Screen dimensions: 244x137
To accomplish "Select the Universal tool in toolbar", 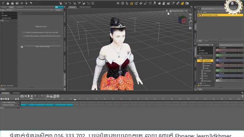I will pyautogui.click(x=132, y=3).
